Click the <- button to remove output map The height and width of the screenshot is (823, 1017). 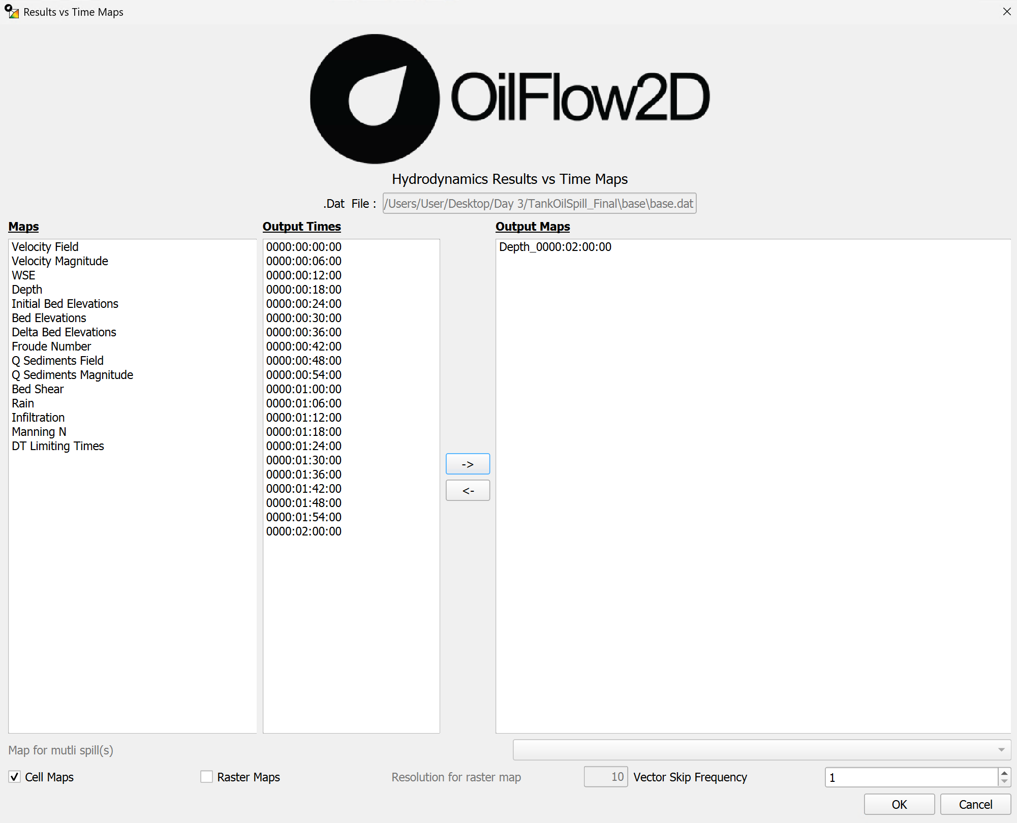468,490
